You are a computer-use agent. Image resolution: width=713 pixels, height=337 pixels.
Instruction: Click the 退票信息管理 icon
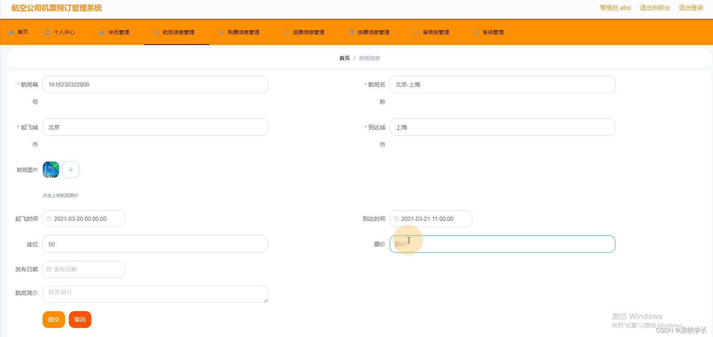tap(286, 32)
